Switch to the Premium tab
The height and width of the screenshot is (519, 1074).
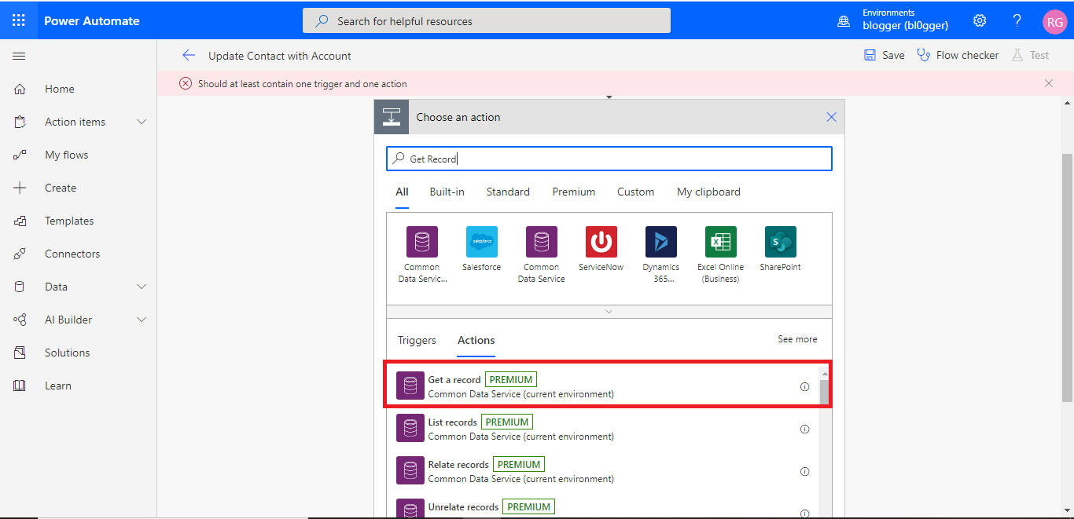click(x=574, y=192)
